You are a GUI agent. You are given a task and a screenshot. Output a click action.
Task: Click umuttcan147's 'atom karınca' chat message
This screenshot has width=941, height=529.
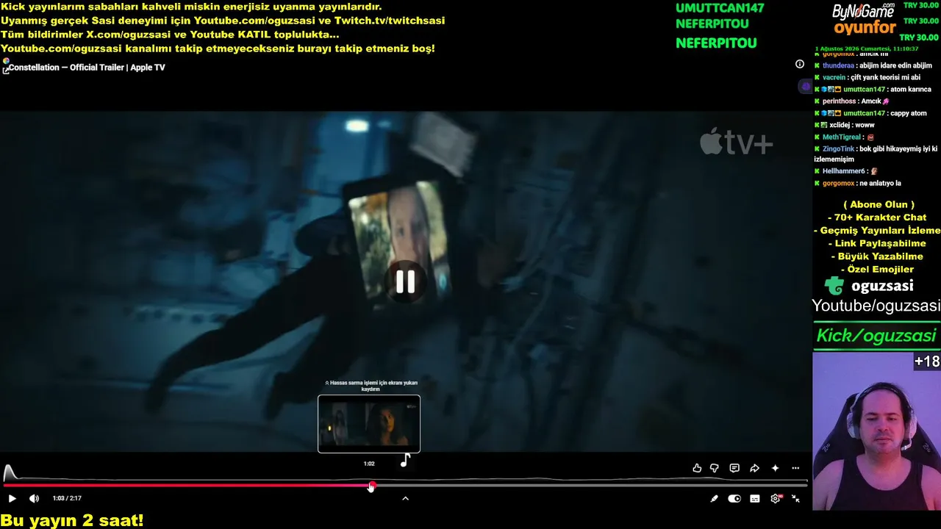click(x=911, y=90)
